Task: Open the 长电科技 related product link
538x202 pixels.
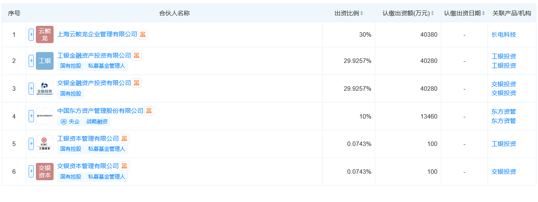Action: click(x=503, y=35)
